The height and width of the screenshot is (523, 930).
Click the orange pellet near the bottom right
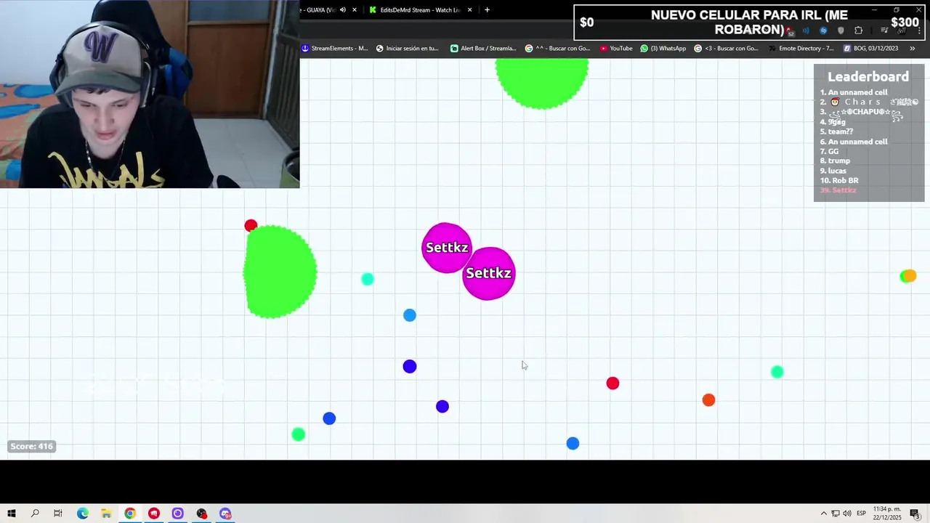coord(708,400)
